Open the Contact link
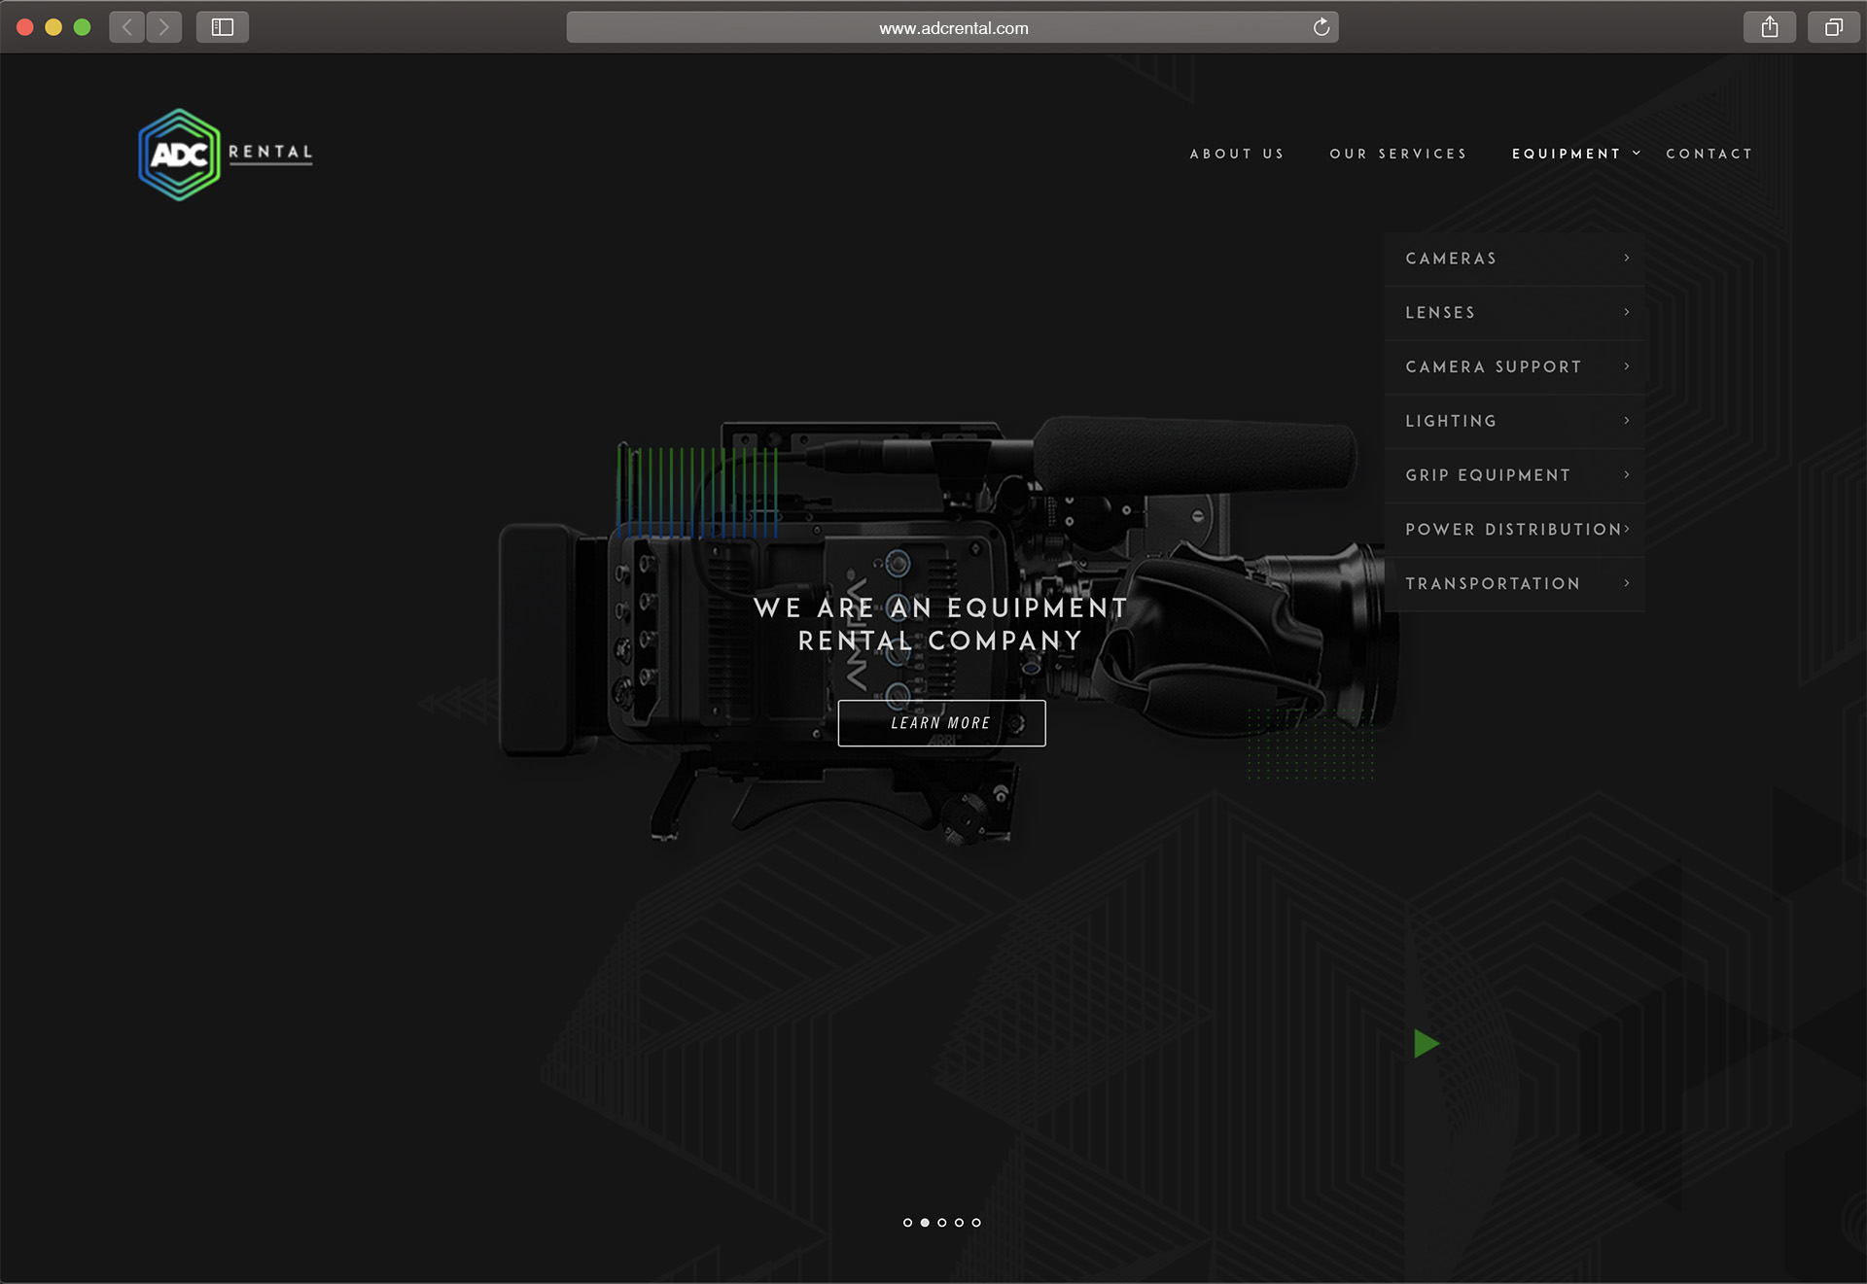The image size is (1867, 1284). pos(1708,154)
